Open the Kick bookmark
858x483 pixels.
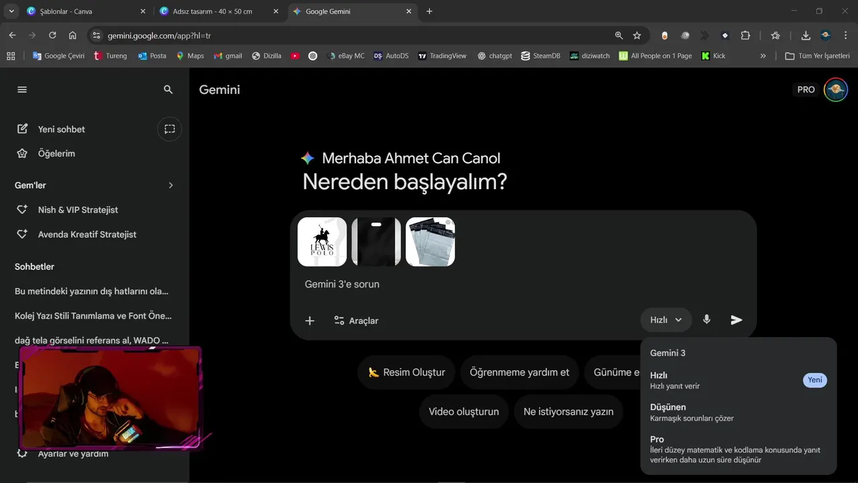tap(713, 56)
